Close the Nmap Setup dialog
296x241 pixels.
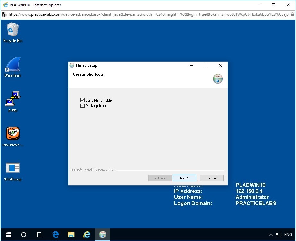220,65
